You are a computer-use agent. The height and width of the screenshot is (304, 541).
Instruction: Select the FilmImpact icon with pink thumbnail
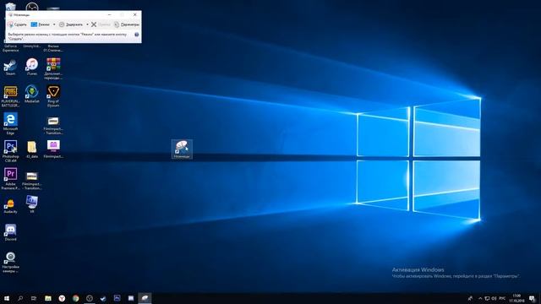[x=53, y=149]
